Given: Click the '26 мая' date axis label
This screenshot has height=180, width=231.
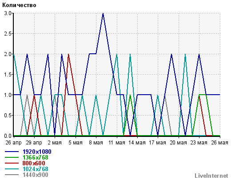Looking at the screenshot, I should pos(219,143).
